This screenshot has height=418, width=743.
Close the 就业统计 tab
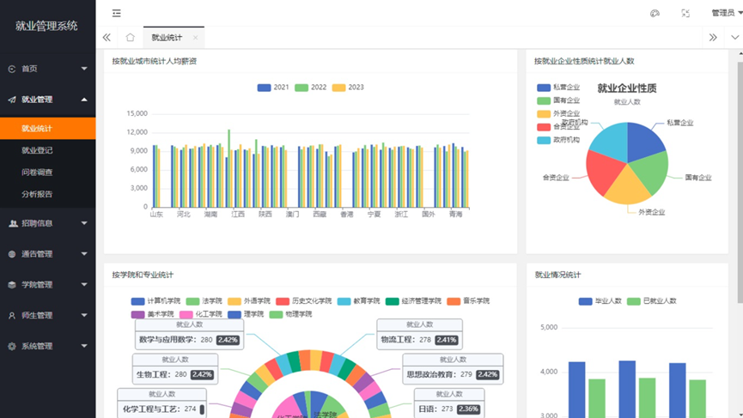point(196,38)
